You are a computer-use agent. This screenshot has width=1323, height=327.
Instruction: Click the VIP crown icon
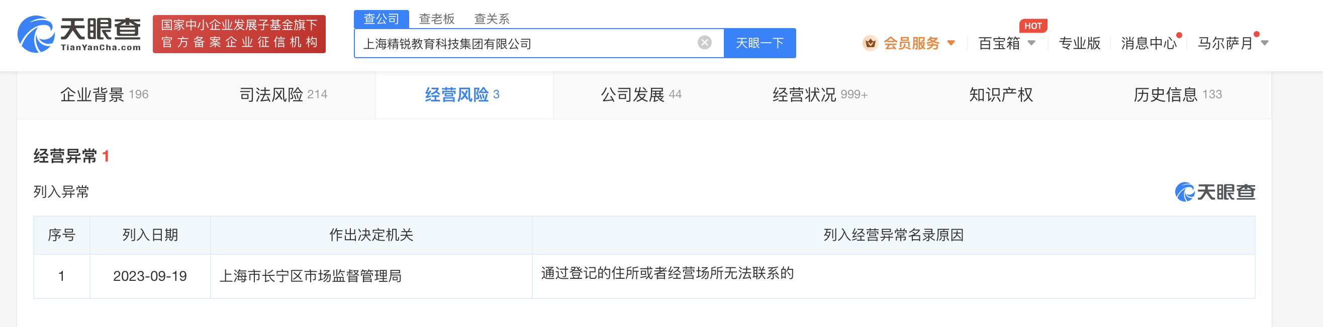(870, 43)
